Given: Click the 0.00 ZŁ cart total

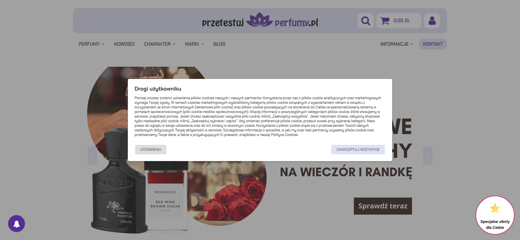Looking at the screenshot, I should [x=402, y=21].
